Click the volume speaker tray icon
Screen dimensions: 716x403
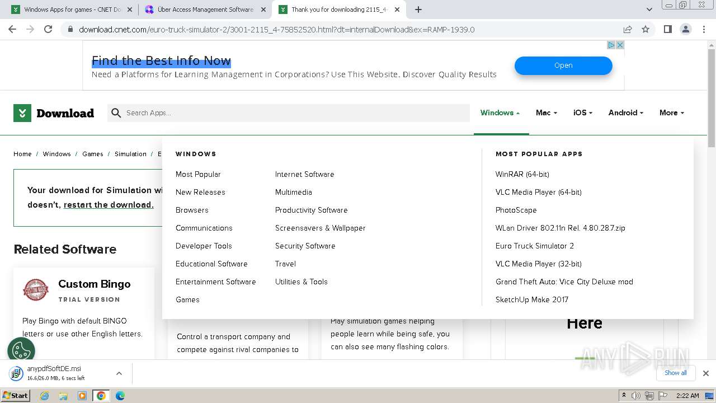[x=636, y=396]
